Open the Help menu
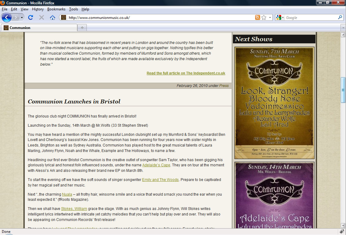The height and width of the screenshot is (235, 346). [85, 9]
